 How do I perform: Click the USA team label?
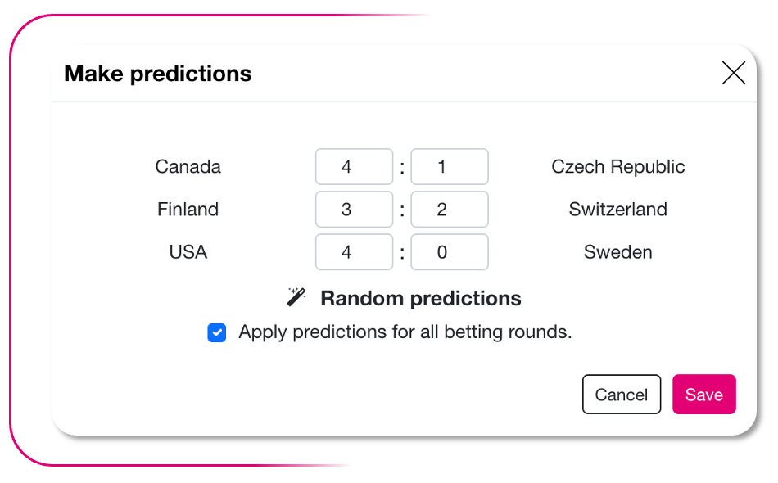[x=188, y=252]
